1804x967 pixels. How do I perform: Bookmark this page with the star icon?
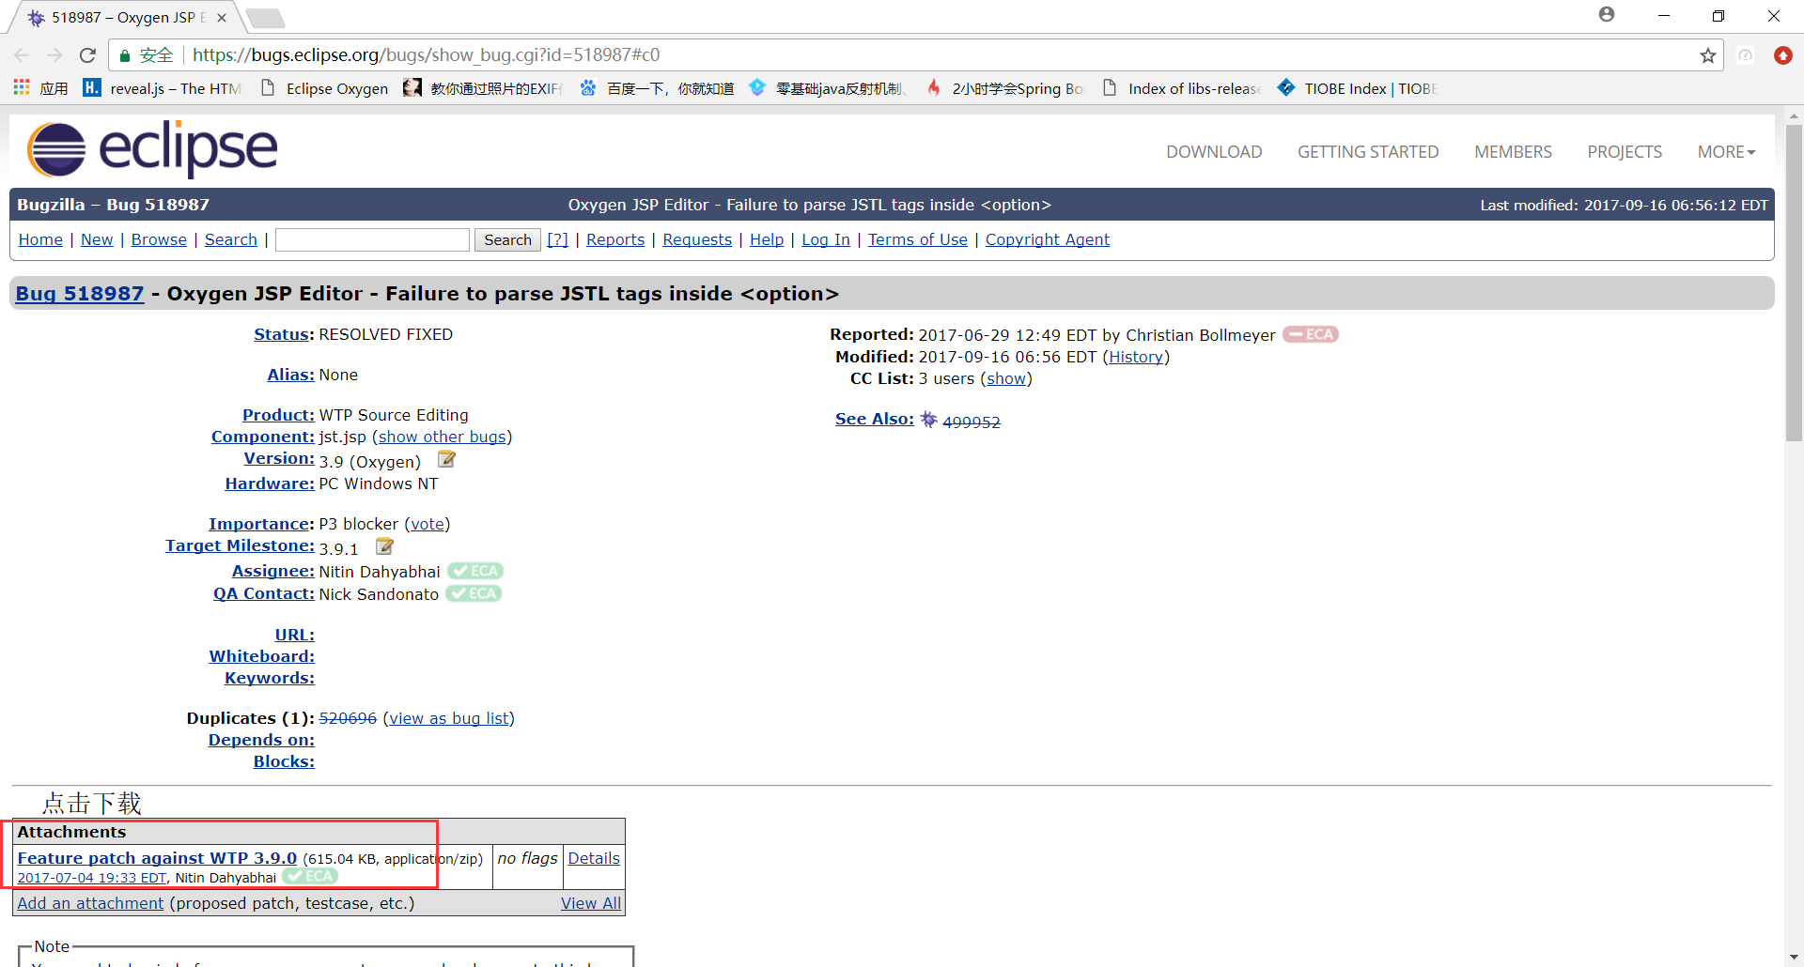click(x=1707, y=55)
